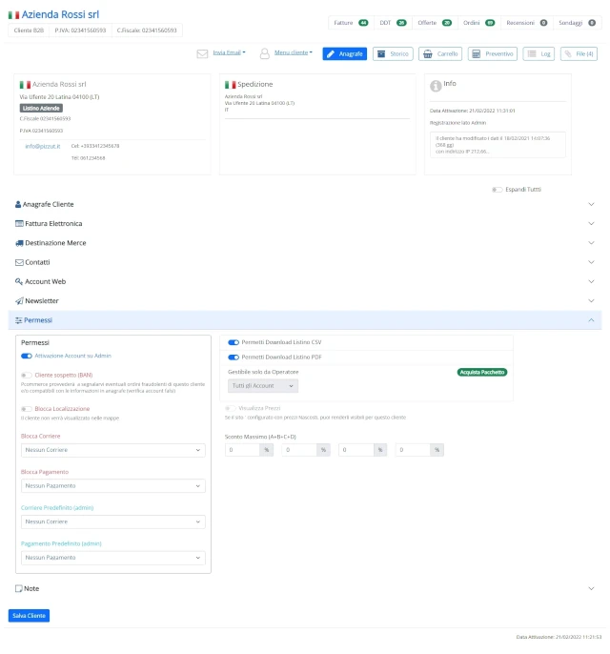Viewport: 610px width, 654px height.
Task: Toggle Visualizza Prezzi switch
Action: [230, 408]
